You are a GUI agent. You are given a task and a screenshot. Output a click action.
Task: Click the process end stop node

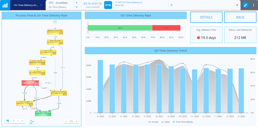(31, 123)
